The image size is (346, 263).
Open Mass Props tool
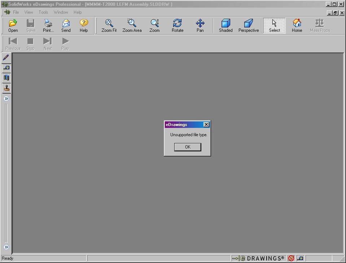(x=320, y=26)
